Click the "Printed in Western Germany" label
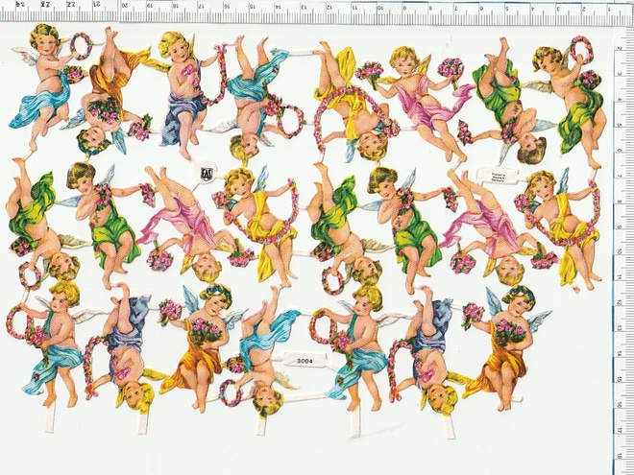 tap(498, 177)
